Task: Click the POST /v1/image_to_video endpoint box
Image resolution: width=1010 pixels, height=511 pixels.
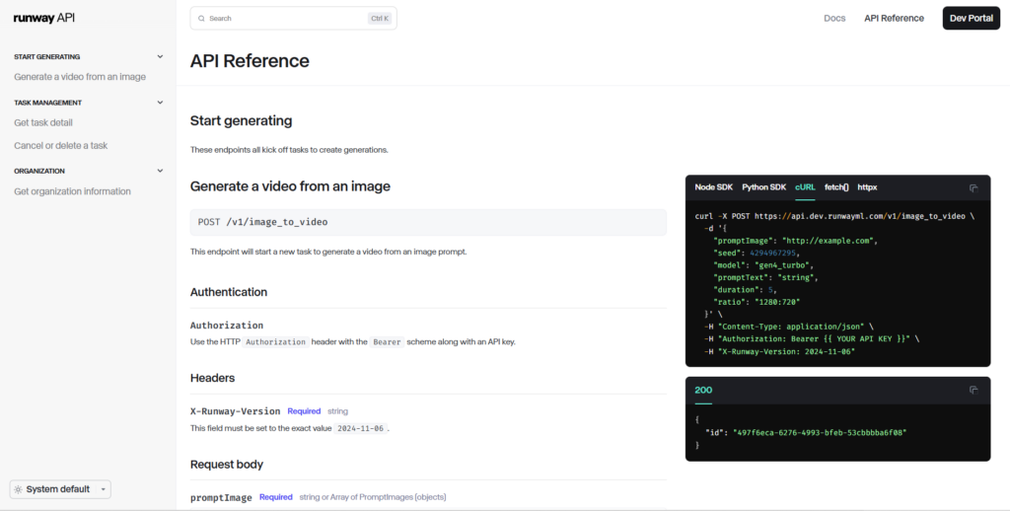Action: [x=428, y=222]
